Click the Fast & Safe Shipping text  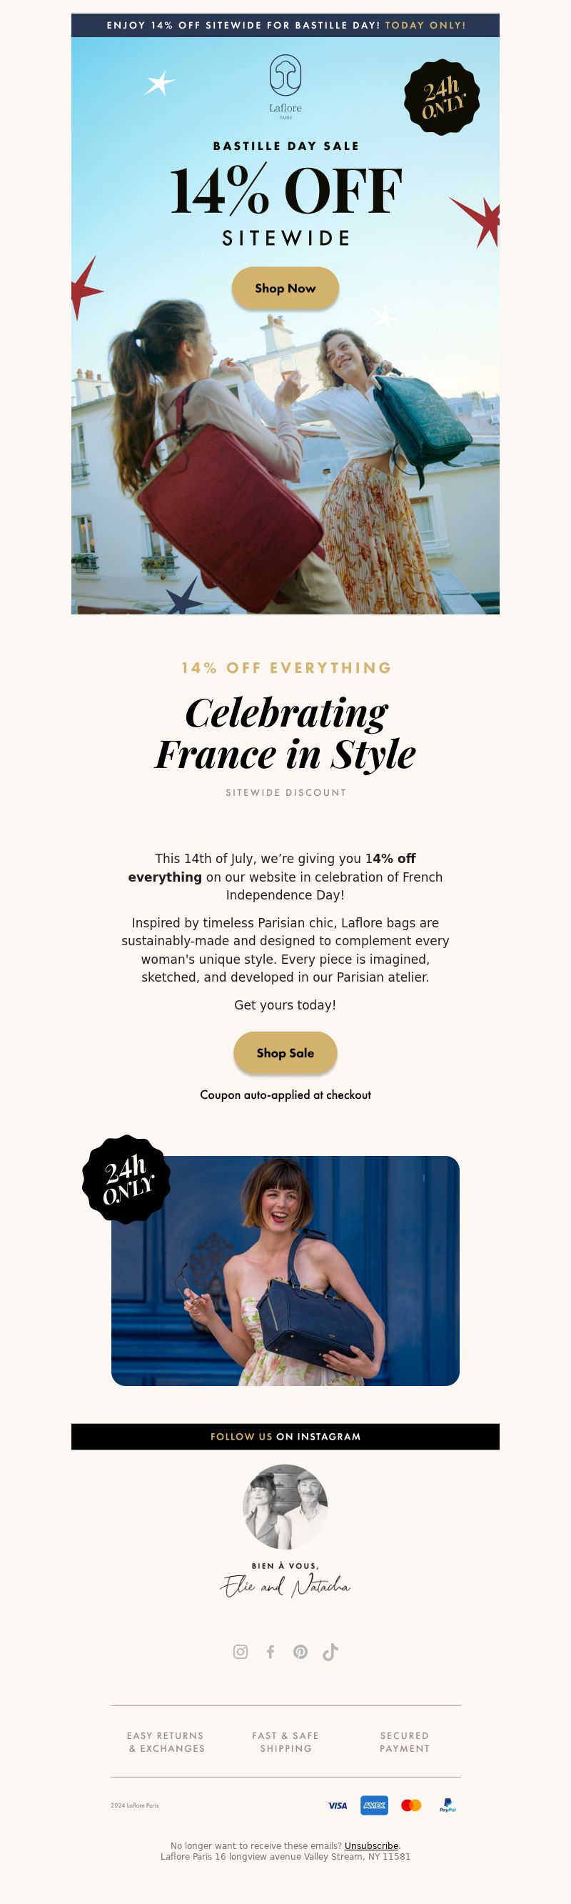[x=285, y=1742]
